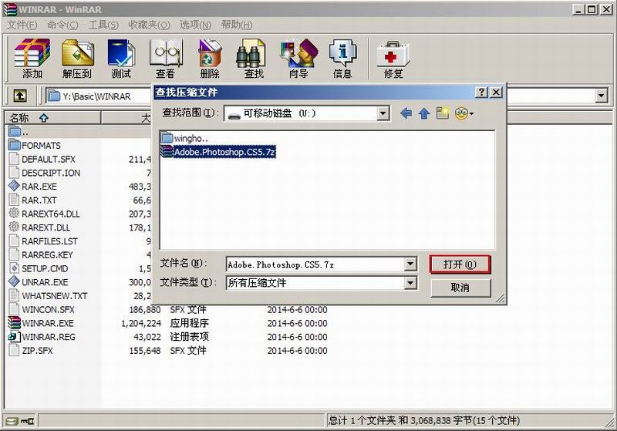Click the parent folder ".." row
617x431 pixels.
19,131
